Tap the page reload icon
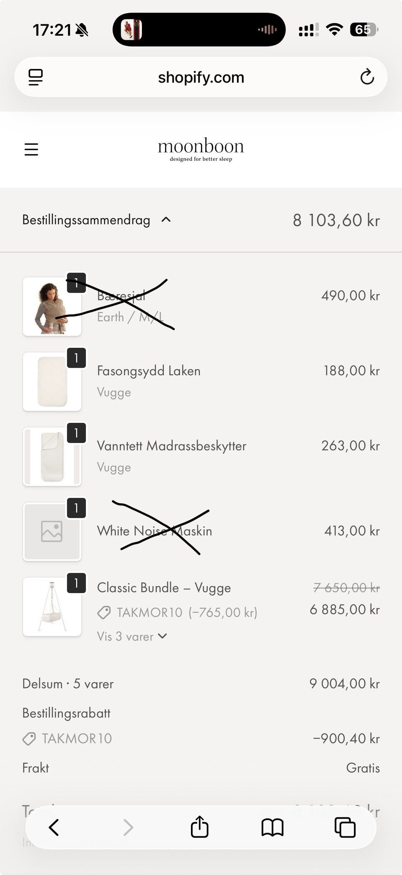The image size is (402, 875). [x=367, y=77]
